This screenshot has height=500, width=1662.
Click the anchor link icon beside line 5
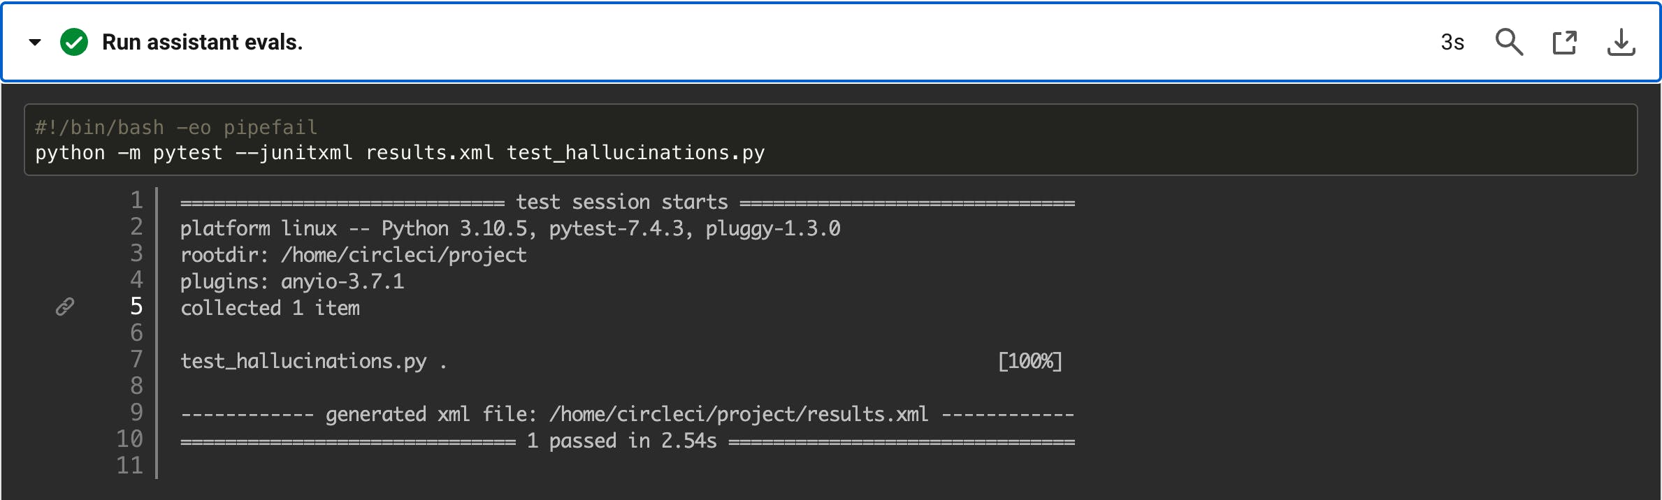pyautogui.click(x=65, y=305)
